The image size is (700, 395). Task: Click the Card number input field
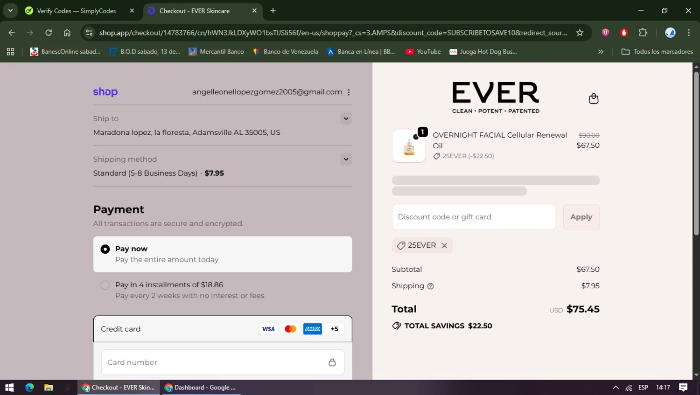point(223,362)
